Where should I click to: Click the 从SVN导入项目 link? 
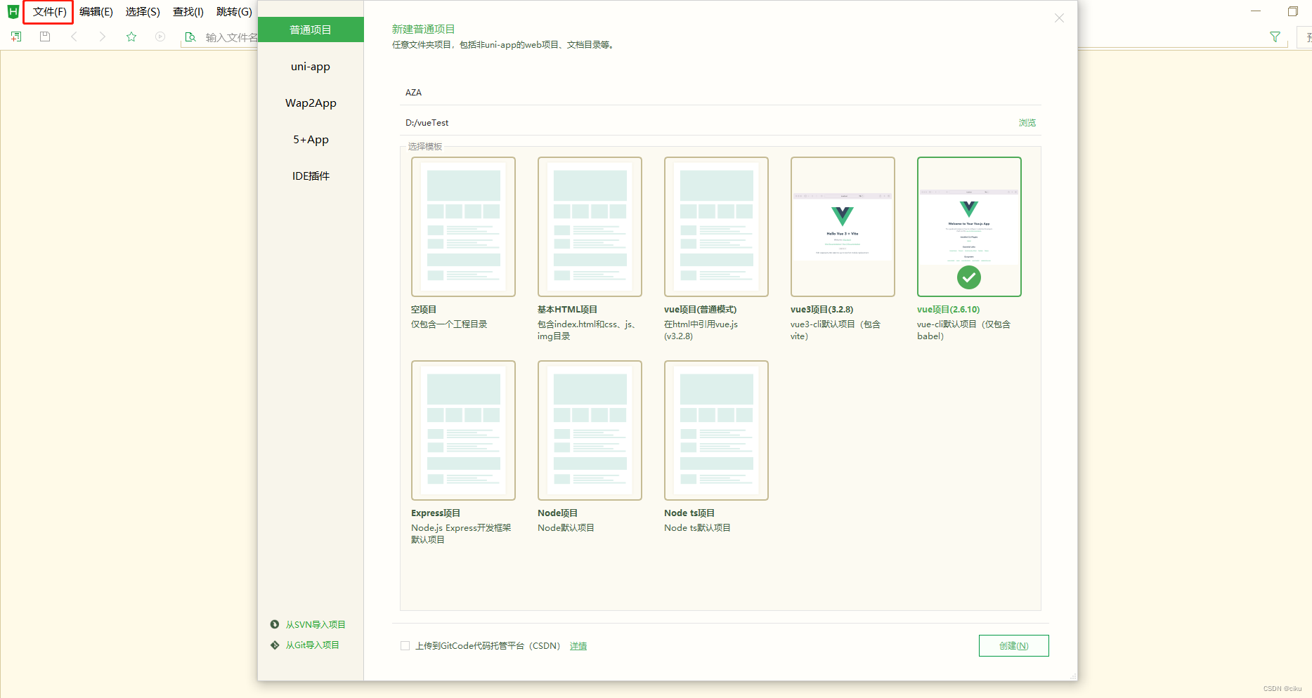[315, 624]
